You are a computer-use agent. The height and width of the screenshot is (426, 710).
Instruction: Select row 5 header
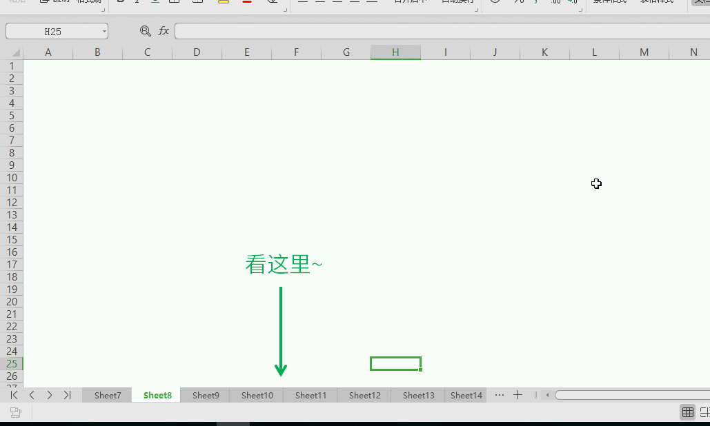(x=12, y=116)
